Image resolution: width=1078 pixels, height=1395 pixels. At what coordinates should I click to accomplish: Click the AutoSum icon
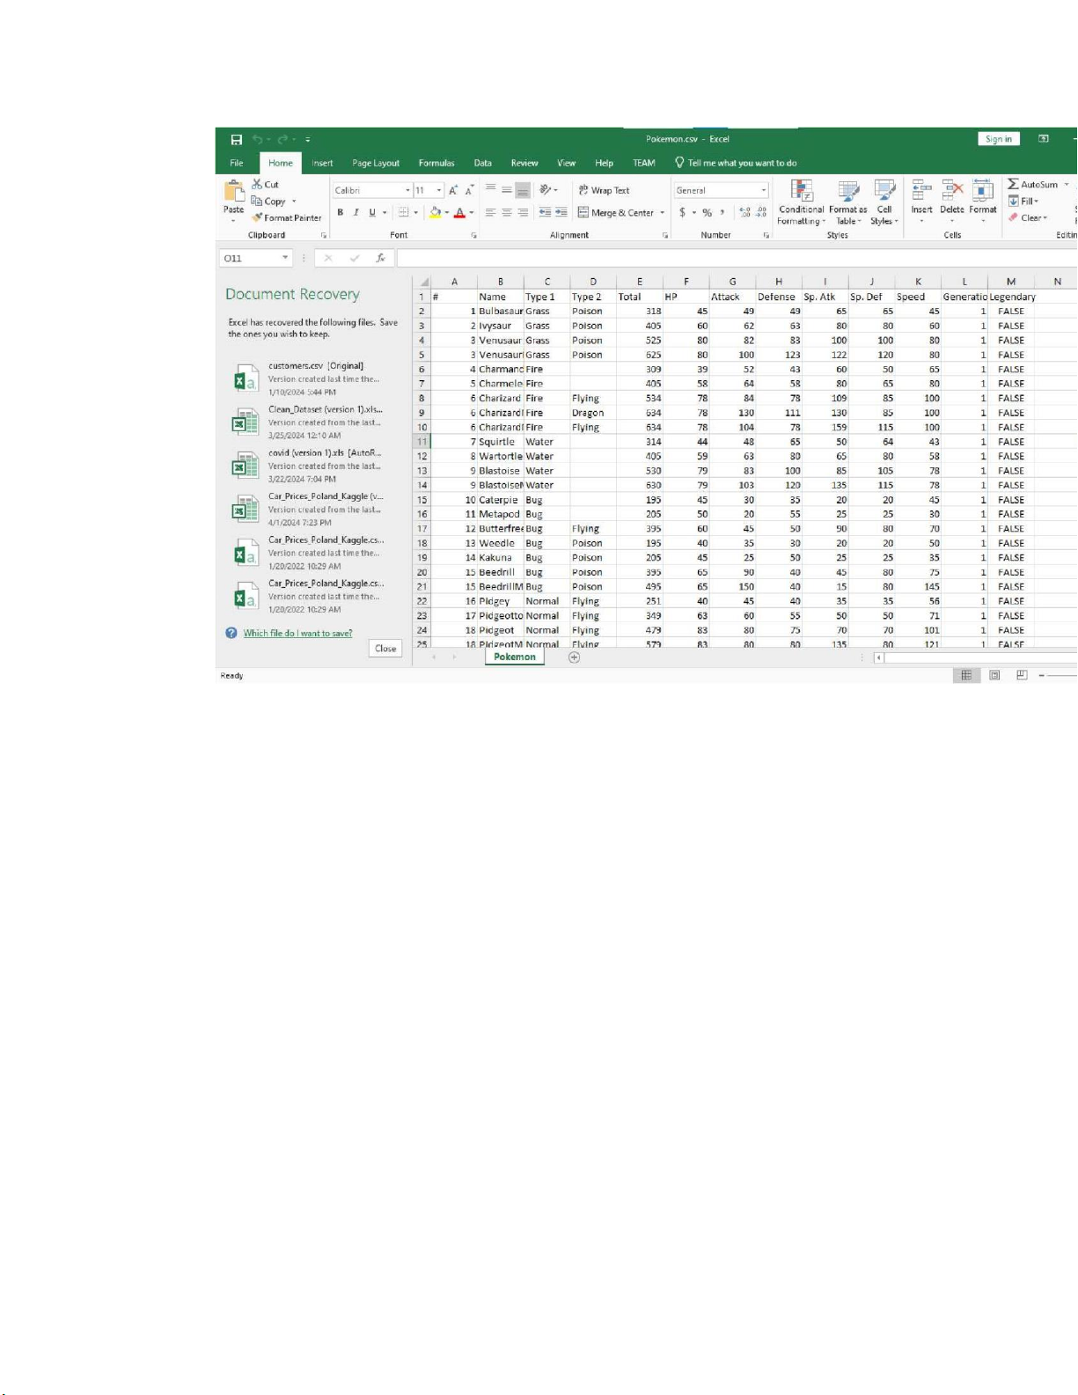click(x=1014, y=184)
